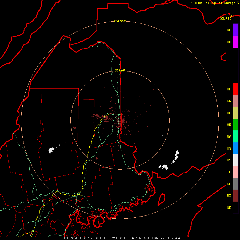Click the 'HR' legend label
This screenshot has height=240, width=240.
click(229, 125)
